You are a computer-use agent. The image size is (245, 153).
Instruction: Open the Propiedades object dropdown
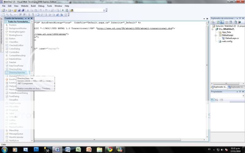pos(243,95)
